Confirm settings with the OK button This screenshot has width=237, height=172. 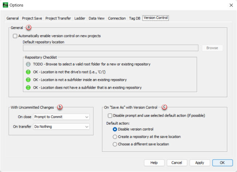[222, 163]
